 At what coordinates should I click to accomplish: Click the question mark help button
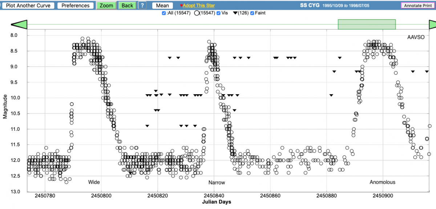click(x=142, y=5)
